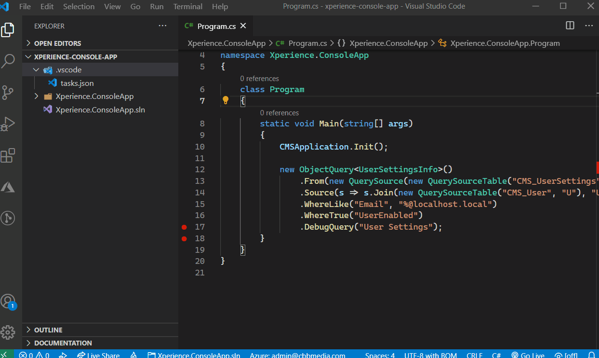Change language mode via C# status item
The width and height of the screenshot is (599, 358).
496,355
